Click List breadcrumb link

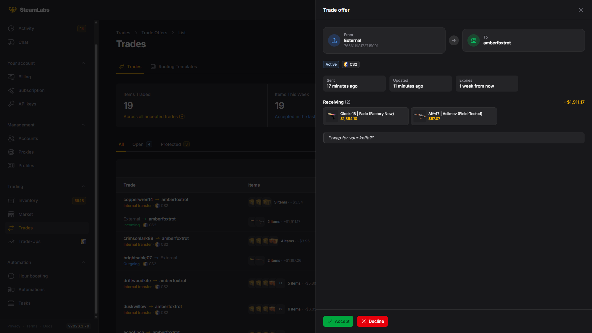(182, 33)
